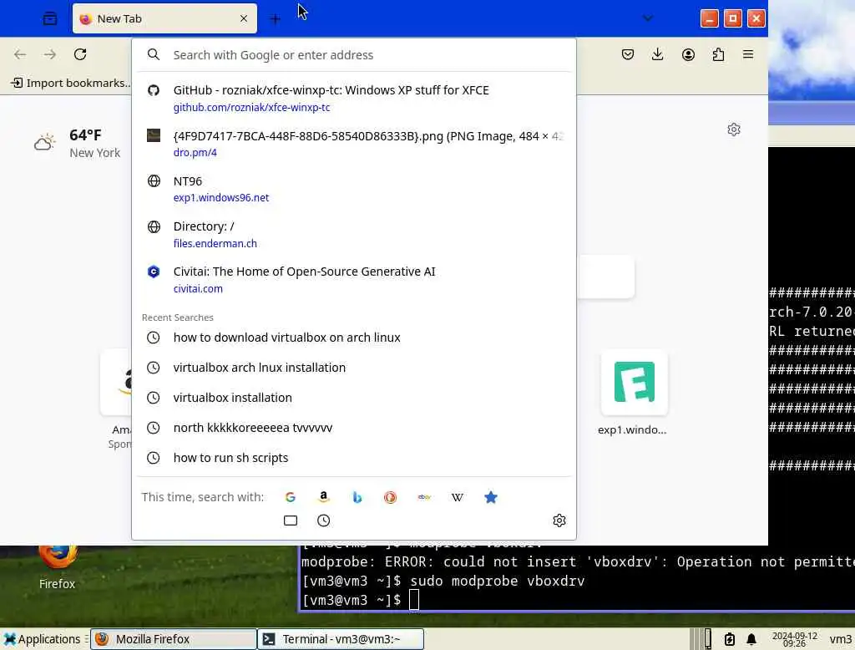Open the Firefox account icon
Viewport: 855px width, 650px height.
tap(688, 54)
